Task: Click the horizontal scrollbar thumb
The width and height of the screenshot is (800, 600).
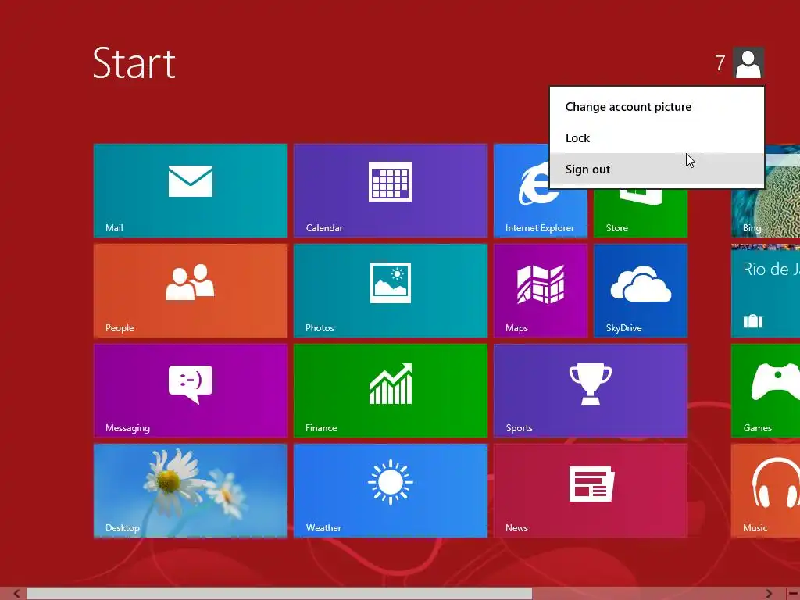Action: click(279, 594)
